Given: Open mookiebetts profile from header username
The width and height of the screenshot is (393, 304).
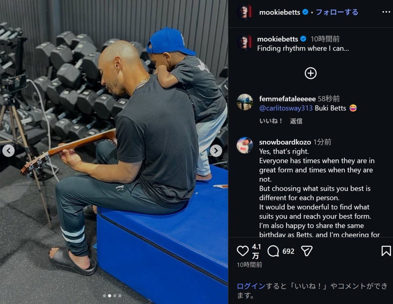Looking at the screenshot, I should 279,12.
